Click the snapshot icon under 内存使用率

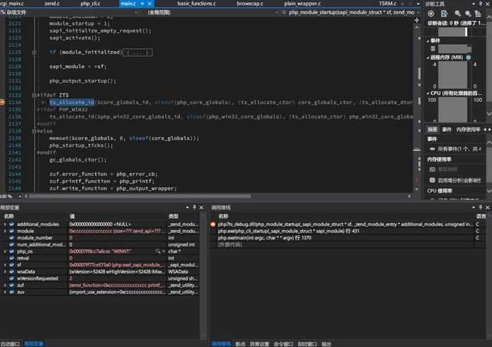coord(432,169)
